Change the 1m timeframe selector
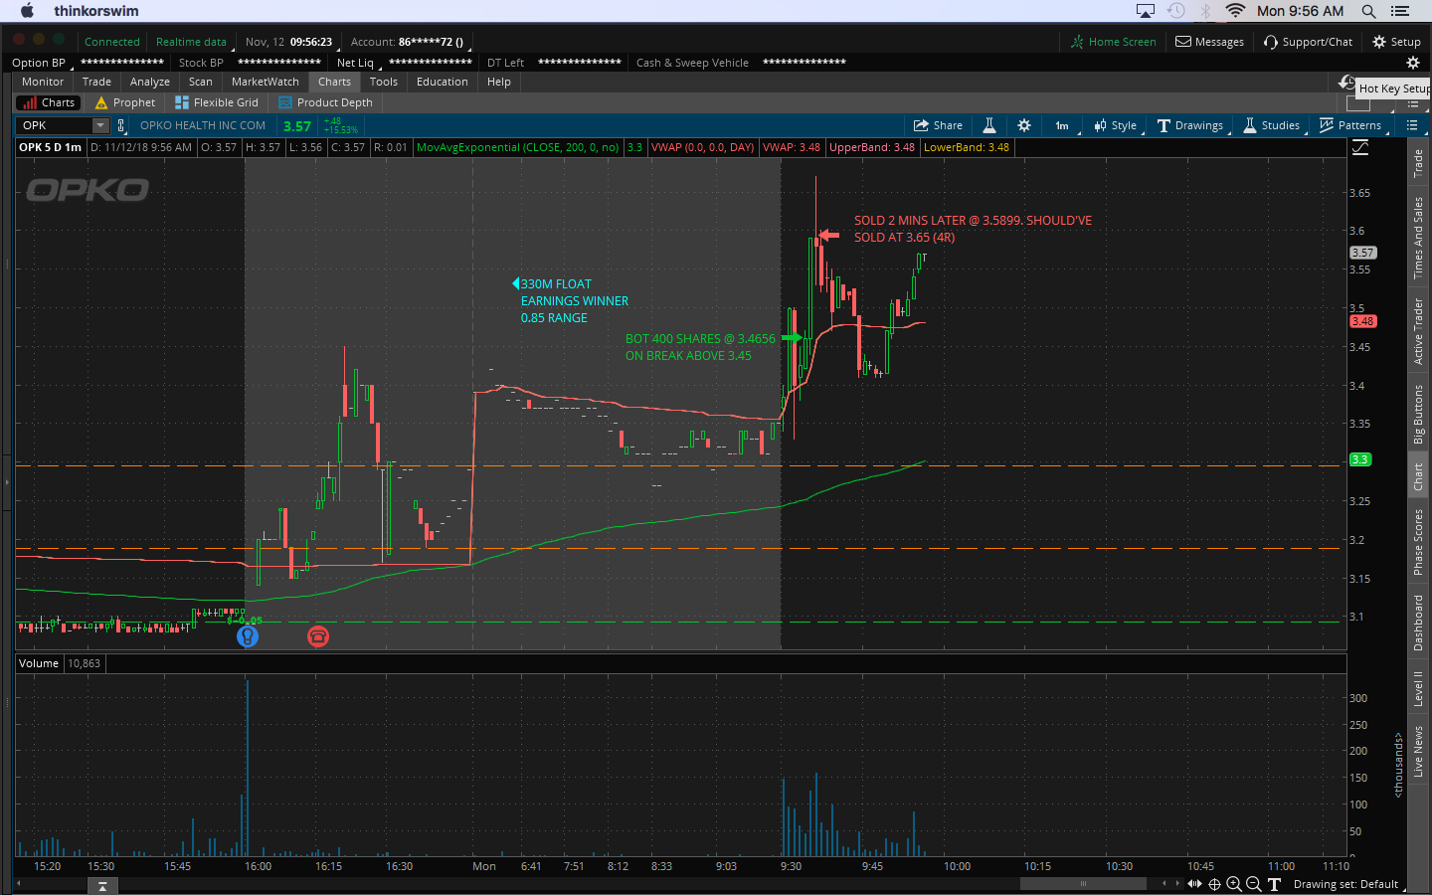This screenshot has width=1432, height=895. (1062, 125)
